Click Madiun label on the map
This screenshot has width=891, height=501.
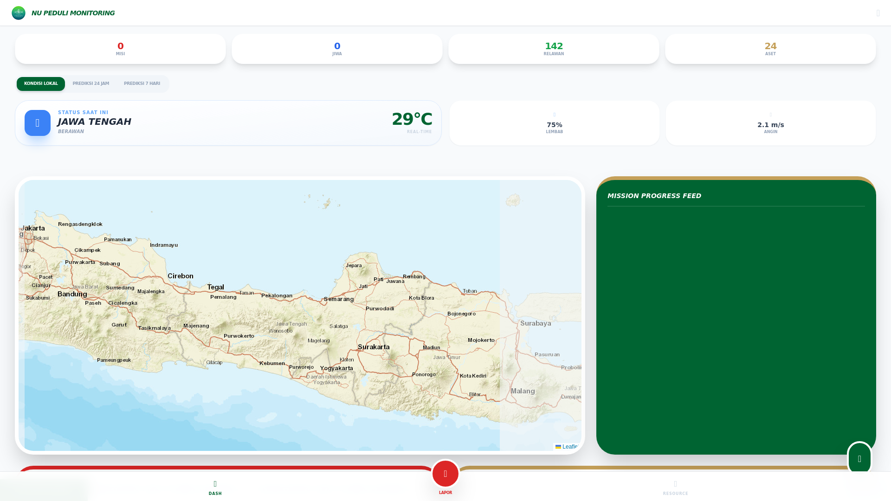(x=432, y=347)
